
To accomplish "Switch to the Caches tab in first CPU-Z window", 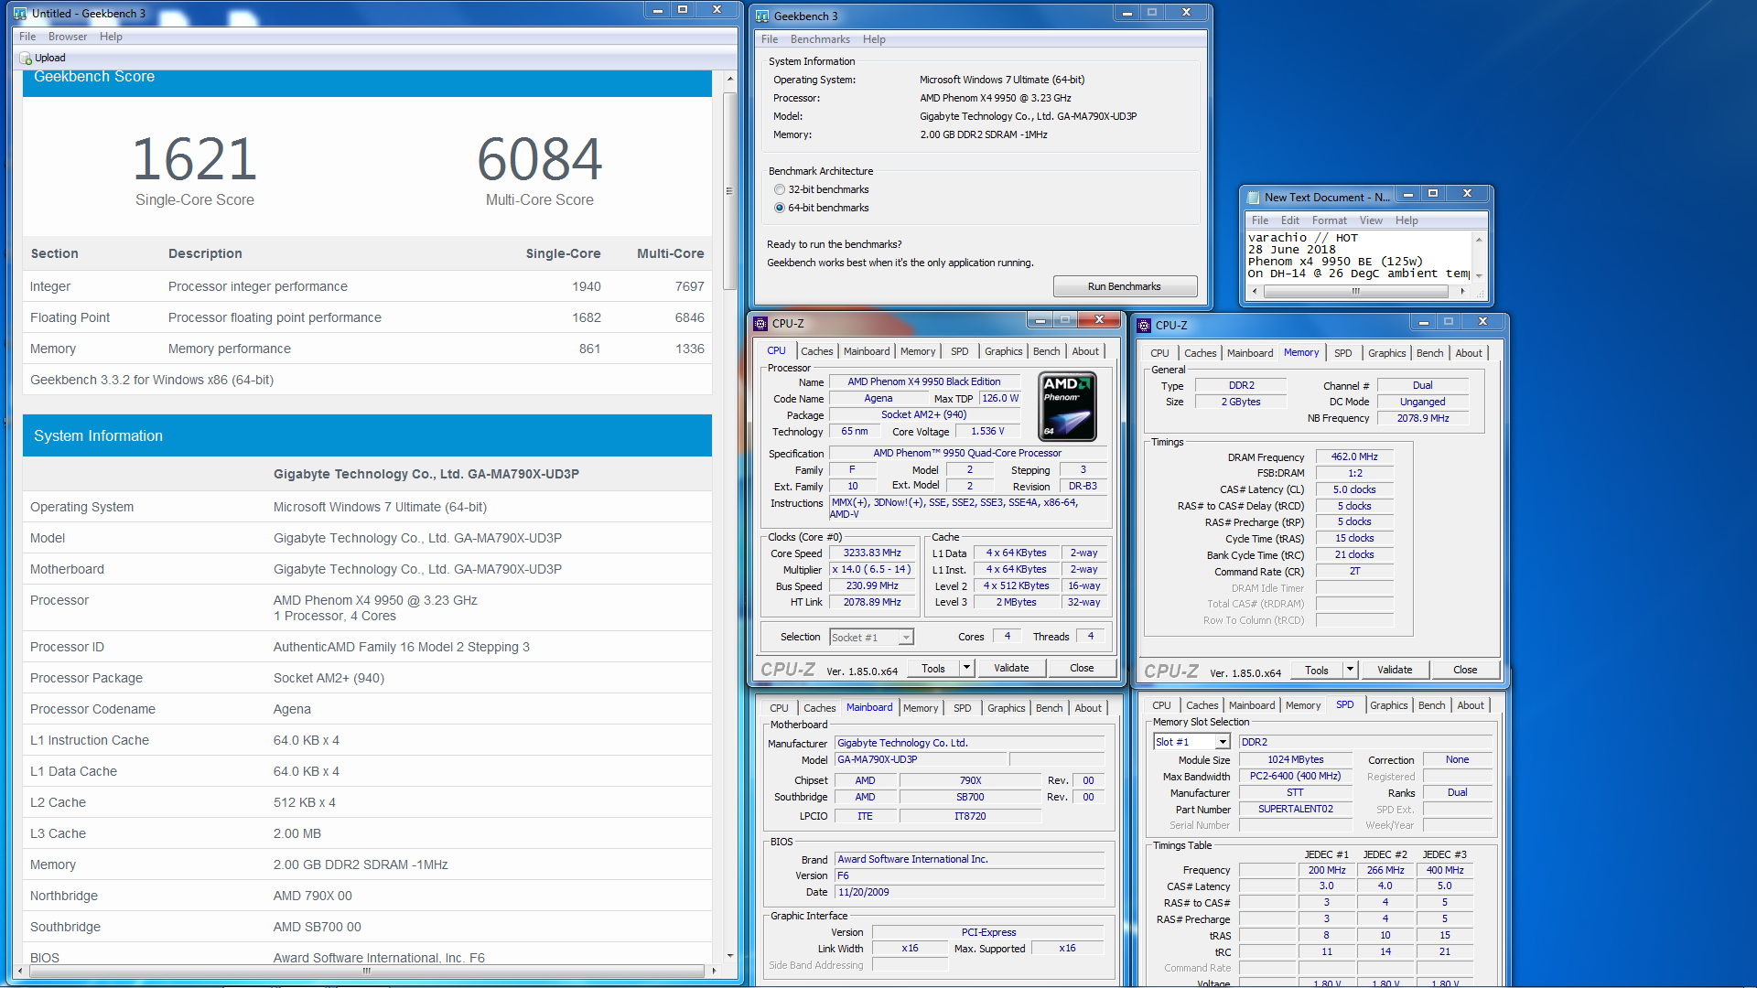I will (x=816, y=351).
